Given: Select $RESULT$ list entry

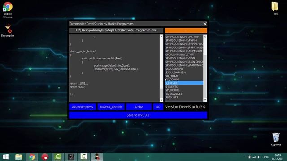Looking at the screenshot, I should (184, 97).
